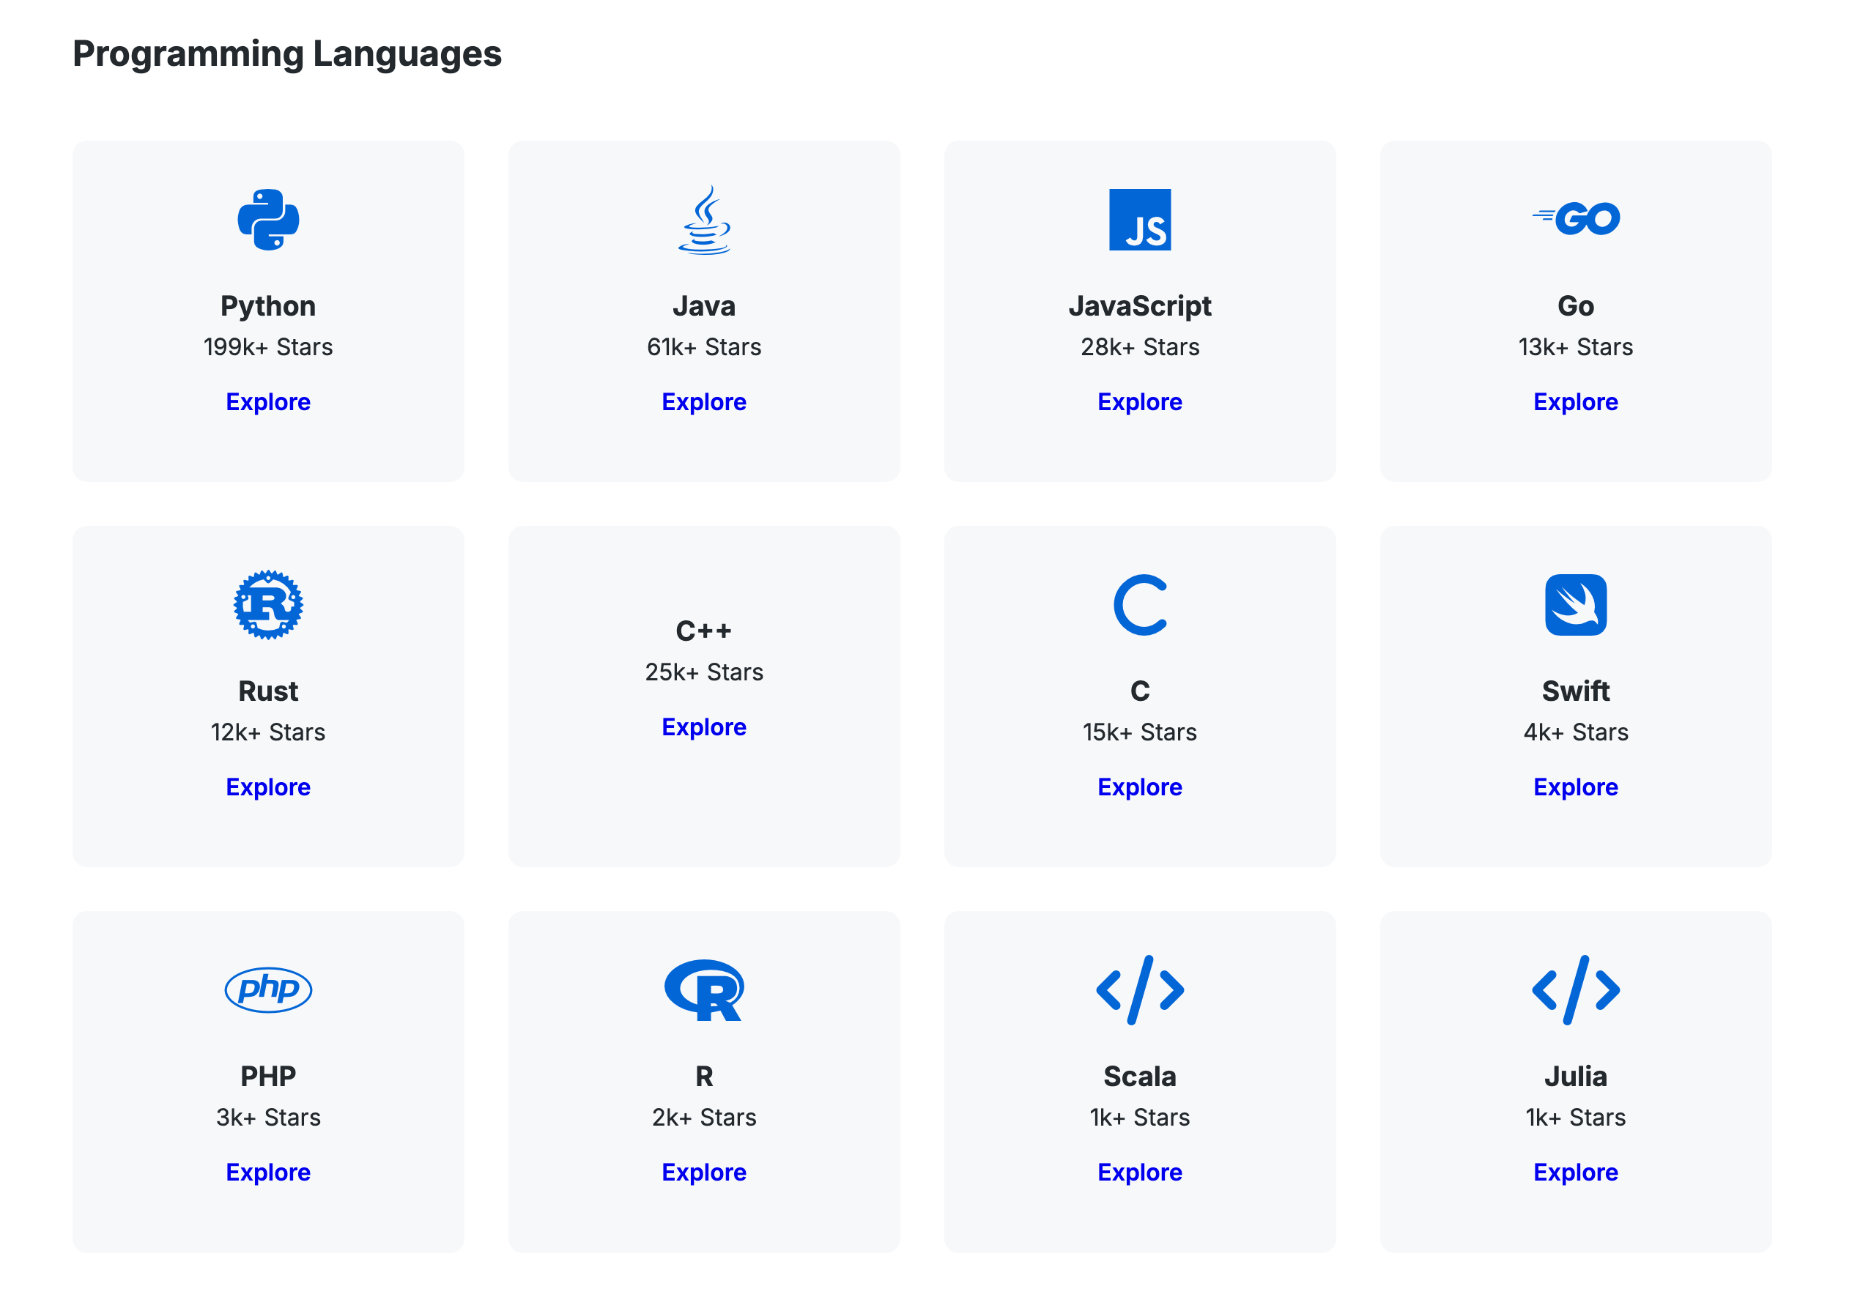Click the Julia code brackets icon
The height and width of the screenshot is (1308, 1852).
coord(1575,989)
